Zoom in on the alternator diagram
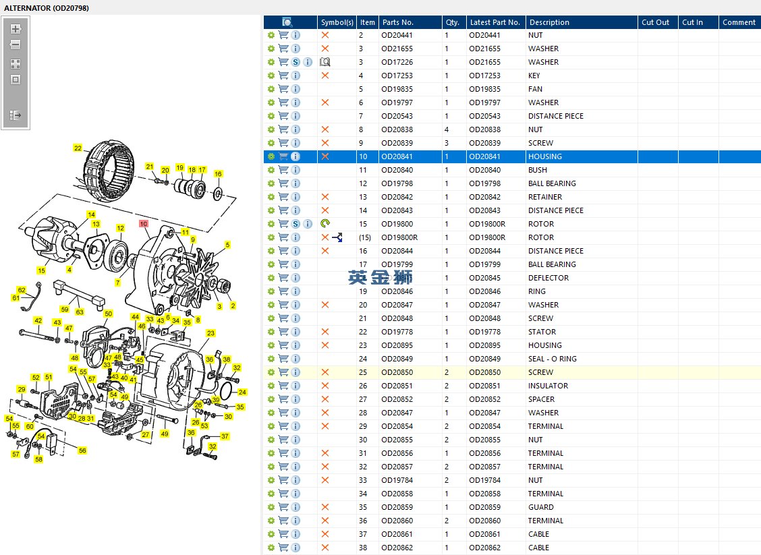Image resolution: width=761 pixels, height=555 pixels. (x=16, y=29)
